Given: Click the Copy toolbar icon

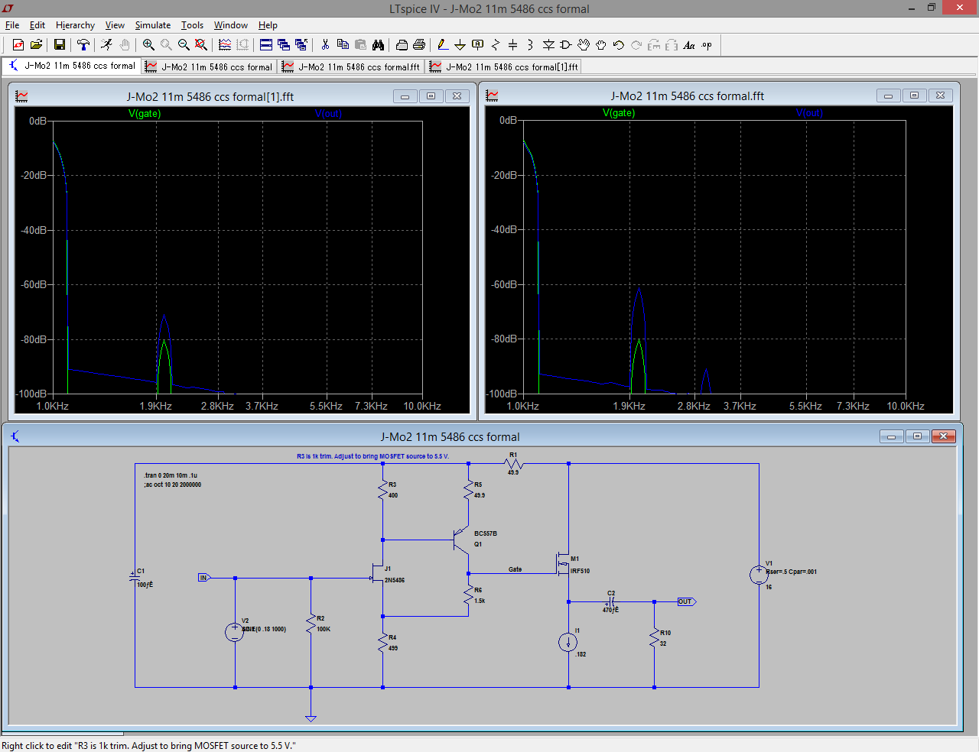Looking at the screenshot, I should (x=343, y=45).
